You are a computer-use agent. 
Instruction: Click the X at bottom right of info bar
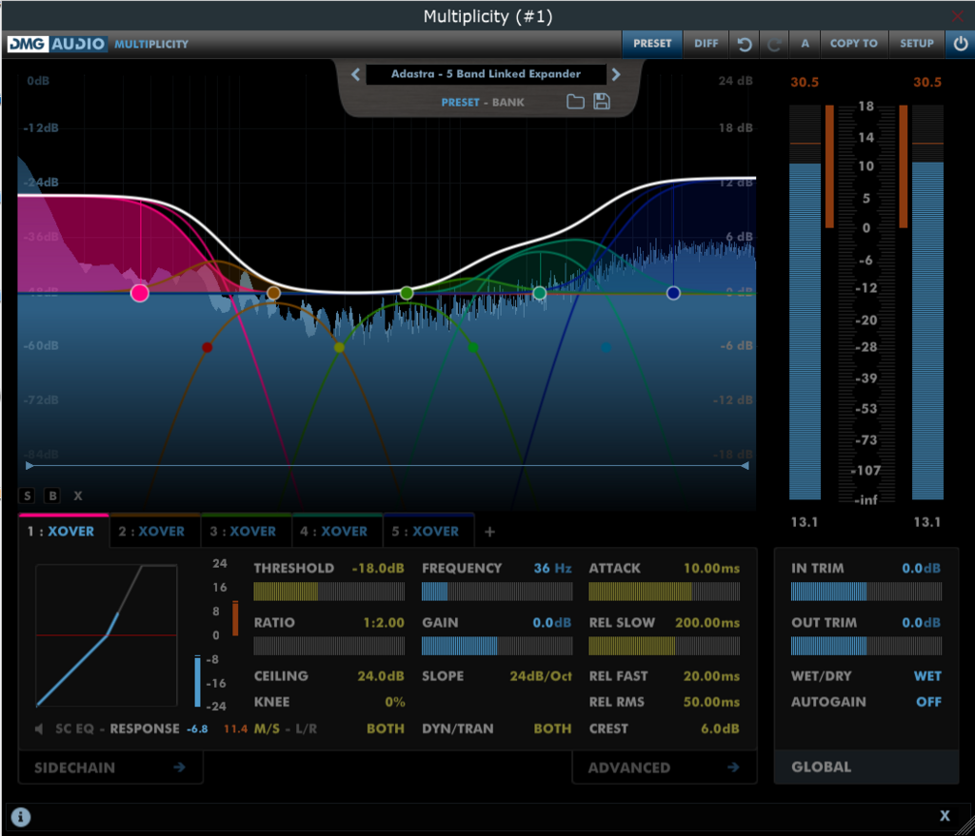pyautogui.click(x=945, y=816)
